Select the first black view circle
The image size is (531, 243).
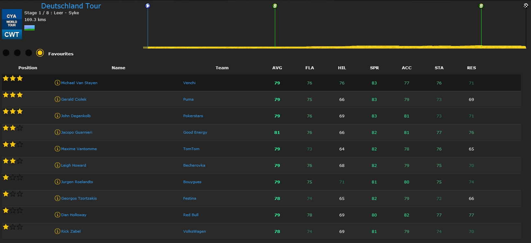[x=6, y=53]
